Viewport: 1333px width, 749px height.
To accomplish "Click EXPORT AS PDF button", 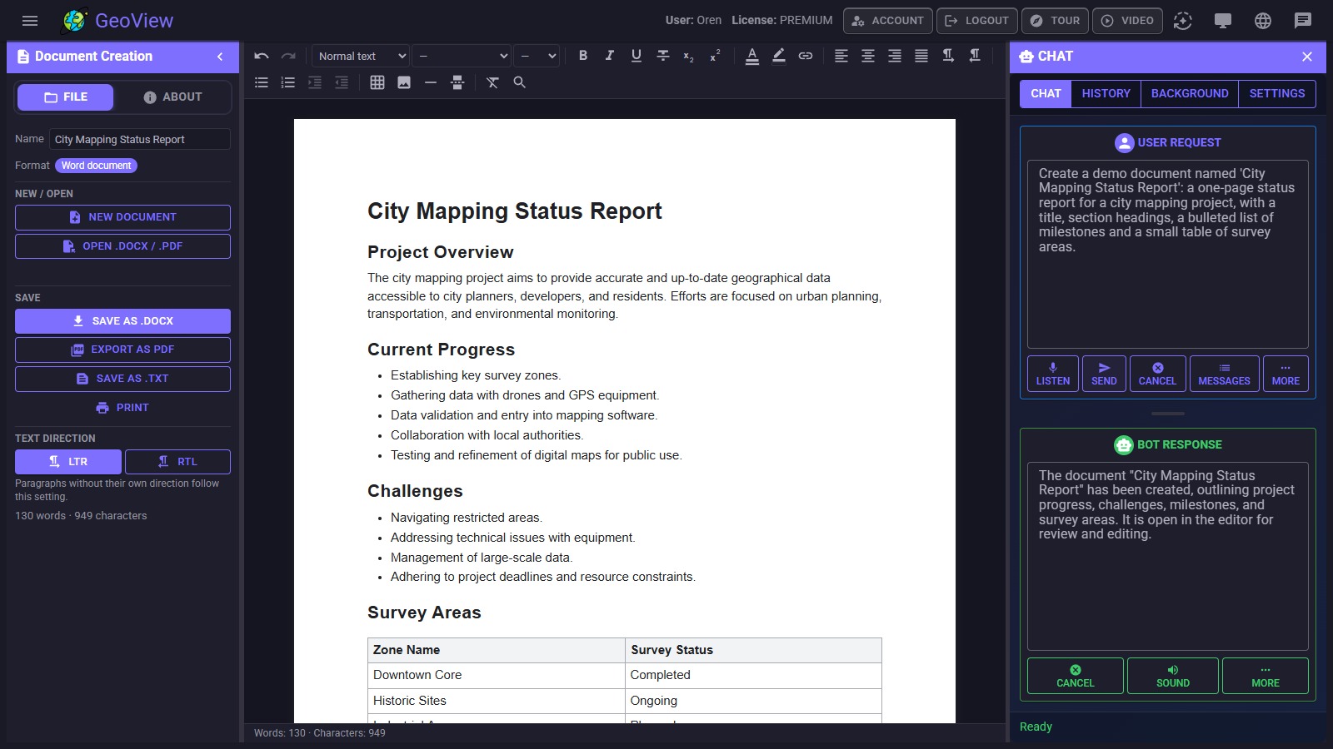I will [x=122, y=350].
